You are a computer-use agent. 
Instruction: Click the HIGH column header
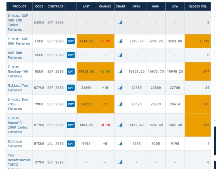(156, 6)
